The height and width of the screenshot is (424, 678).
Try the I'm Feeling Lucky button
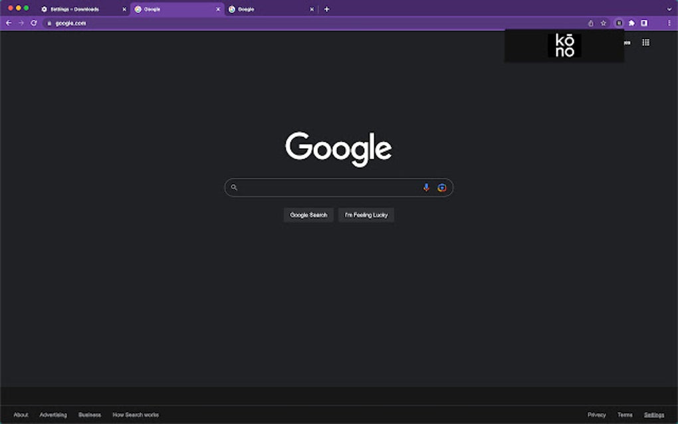click(x=366, y=215)
